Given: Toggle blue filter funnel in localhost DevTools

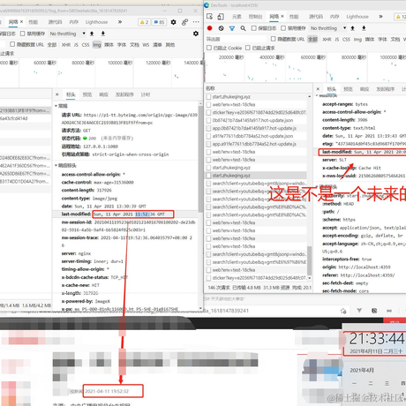Looking at the screenshot, I should pyautogui.click(x=232, y=28).
